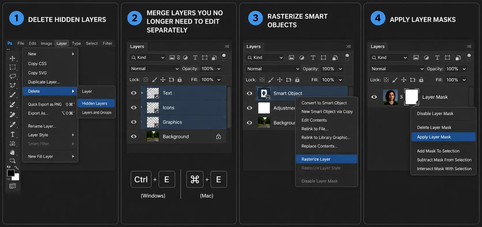Open Opacity dropdown arrow in step 2 panel
This screenshot has width=482, height=227.
click(x=219, y=69)
